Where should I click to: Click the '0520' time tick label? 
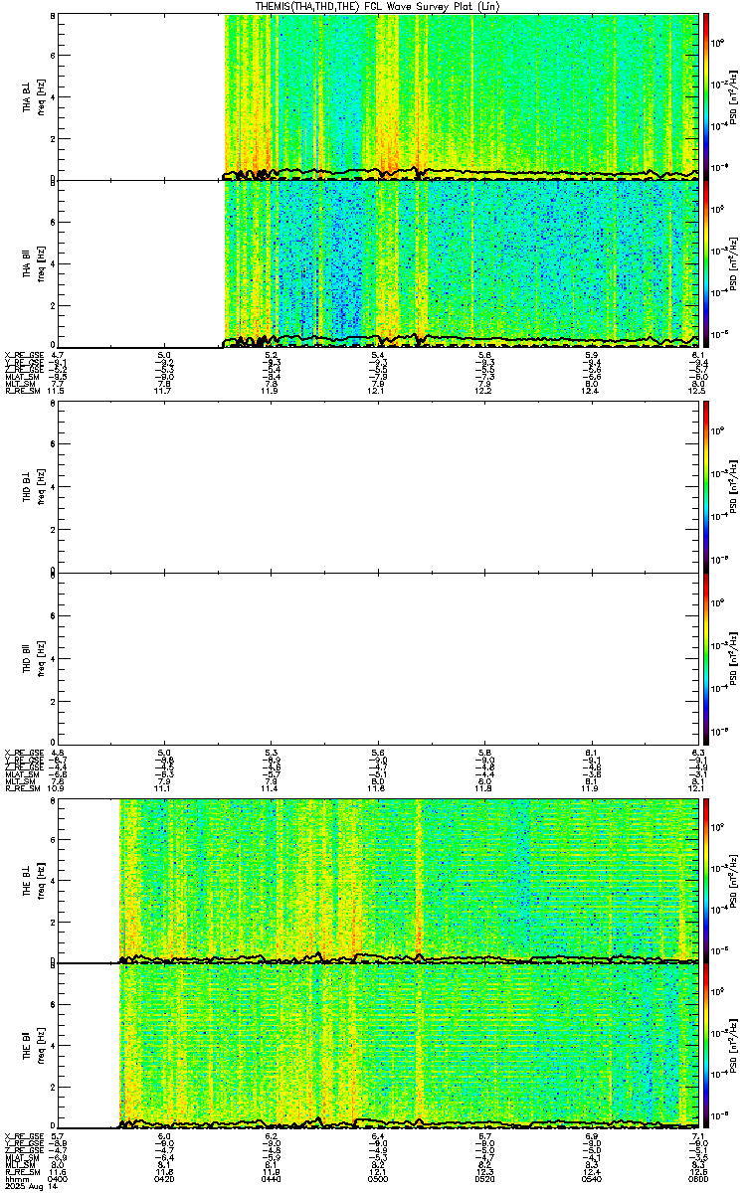(x=484, y=1180)
